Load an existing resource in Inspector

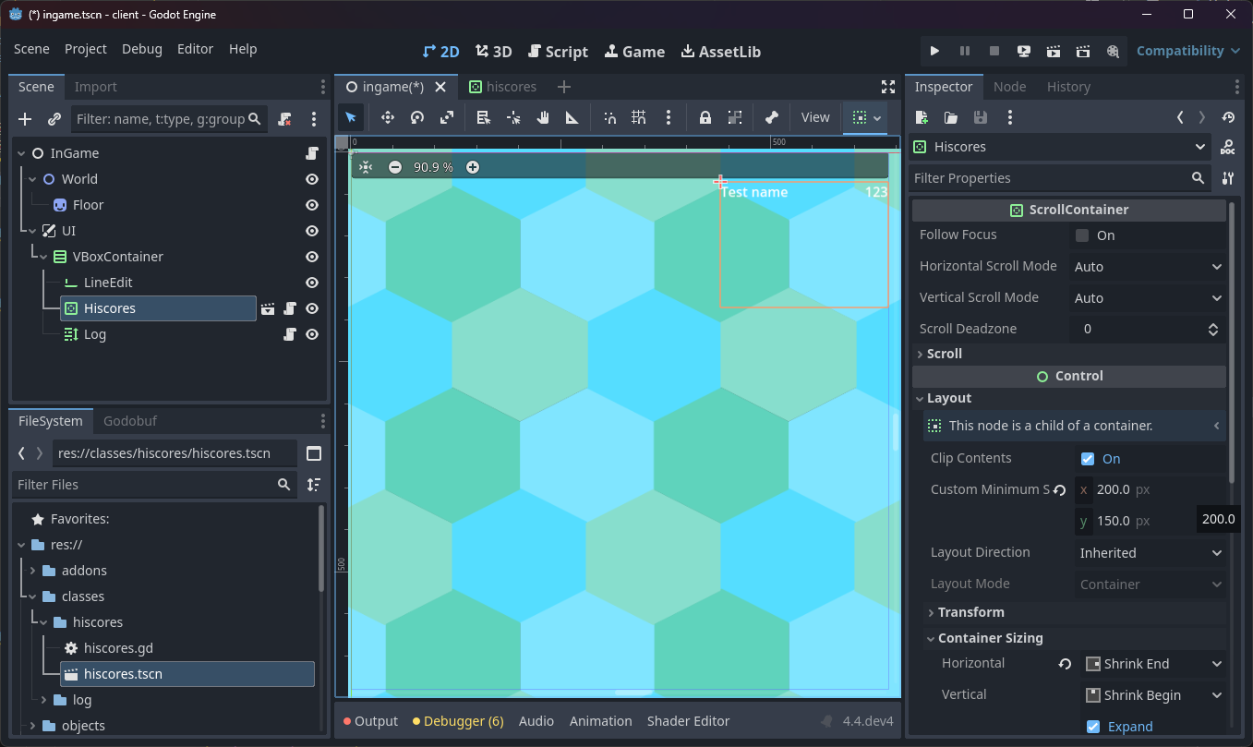tap(950, 117)
